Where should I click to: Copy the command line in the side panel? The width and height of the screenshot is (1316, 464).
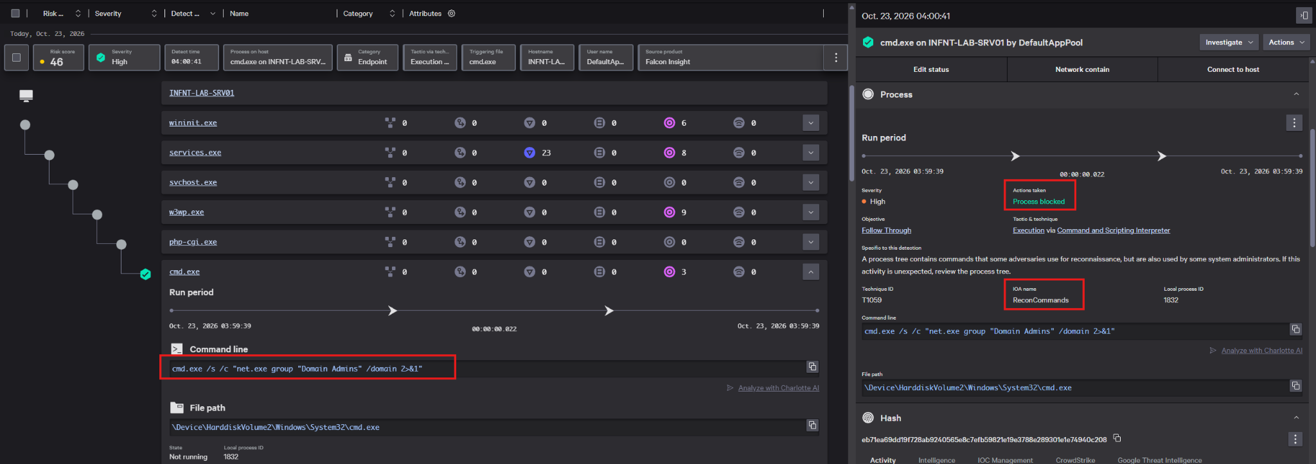pyautogui.click(x=1295, y=329)
